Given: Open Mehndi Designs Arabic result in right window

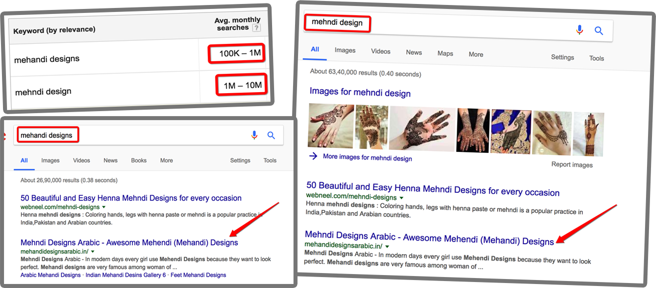Looking at the screenshot, I should (x=429, y=238).
